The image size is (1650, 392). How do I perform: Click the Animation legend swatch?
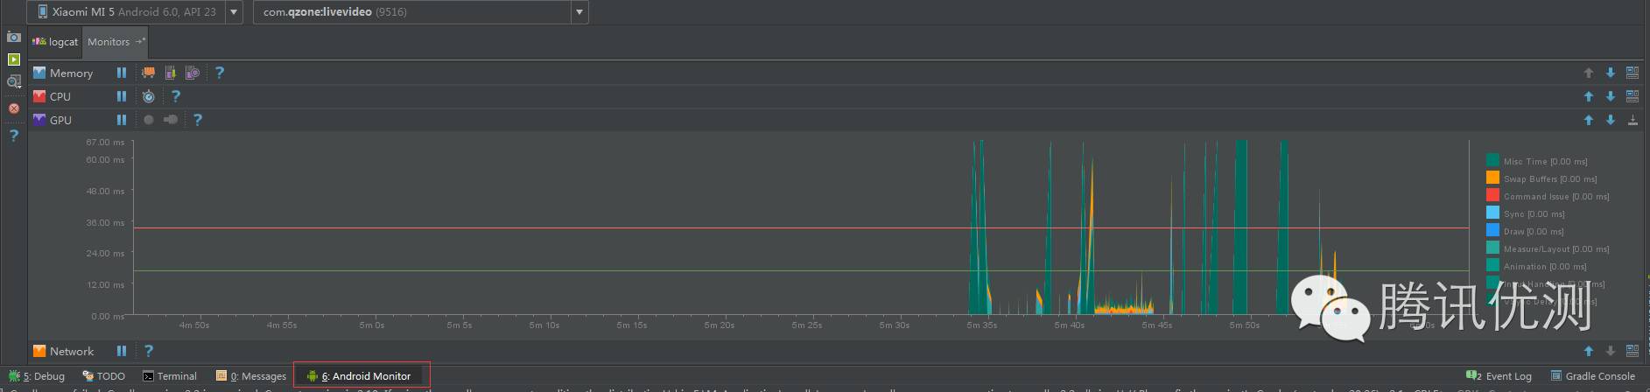click(1492, 265)
